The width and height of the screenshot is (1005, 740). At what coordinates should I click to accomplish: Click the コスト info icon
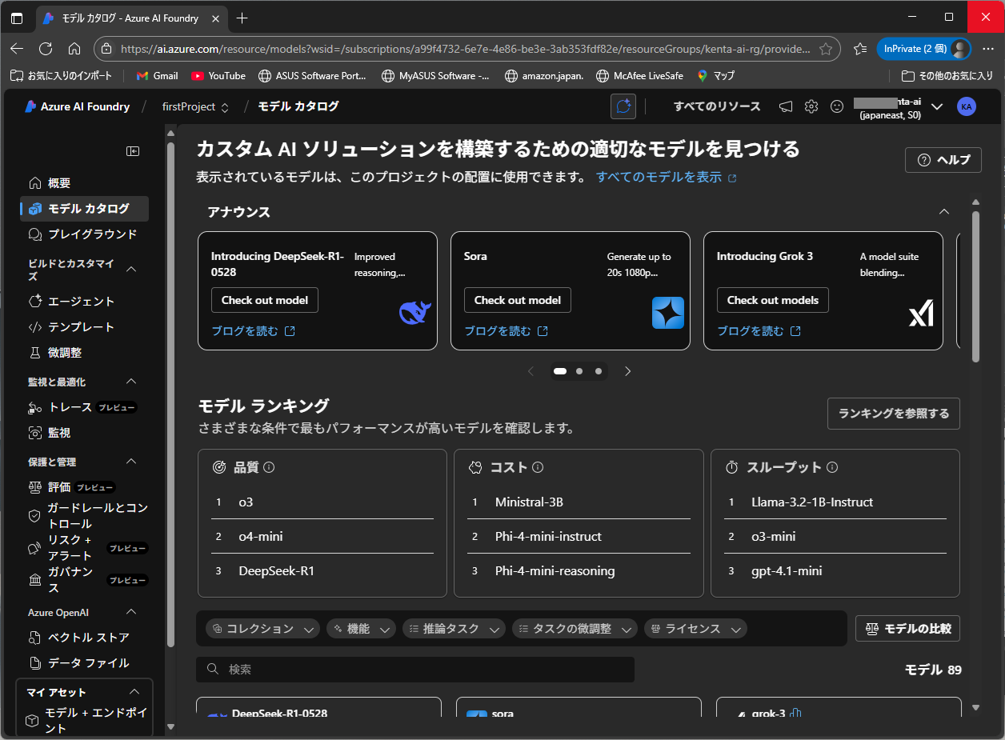(x=538, y=467)
